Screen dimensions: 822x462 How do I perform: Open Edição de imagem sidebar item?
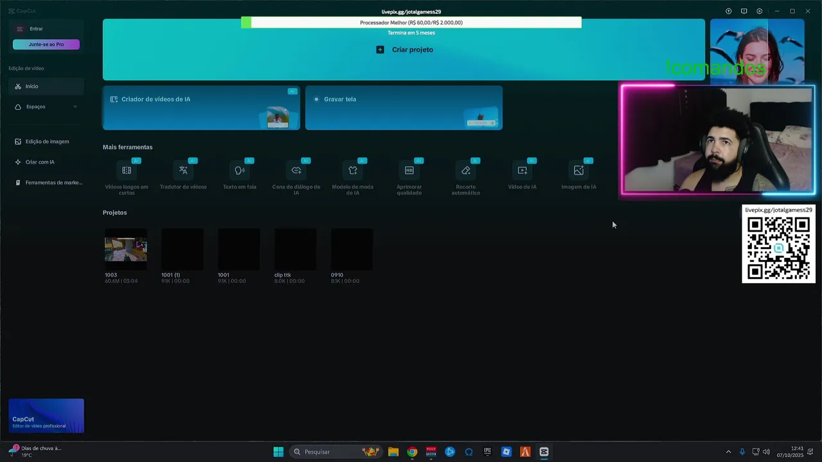tap(46, 141)
